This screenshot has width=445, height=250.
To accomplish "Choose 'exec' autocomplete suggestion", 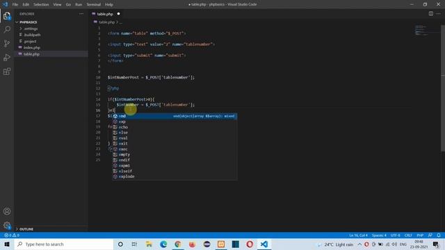I will tap(175, 149).
